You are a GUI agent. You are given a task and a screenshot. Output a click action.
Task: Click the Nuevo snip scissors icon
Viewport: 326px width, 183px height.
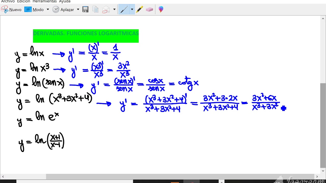click(x=4, y=9)
